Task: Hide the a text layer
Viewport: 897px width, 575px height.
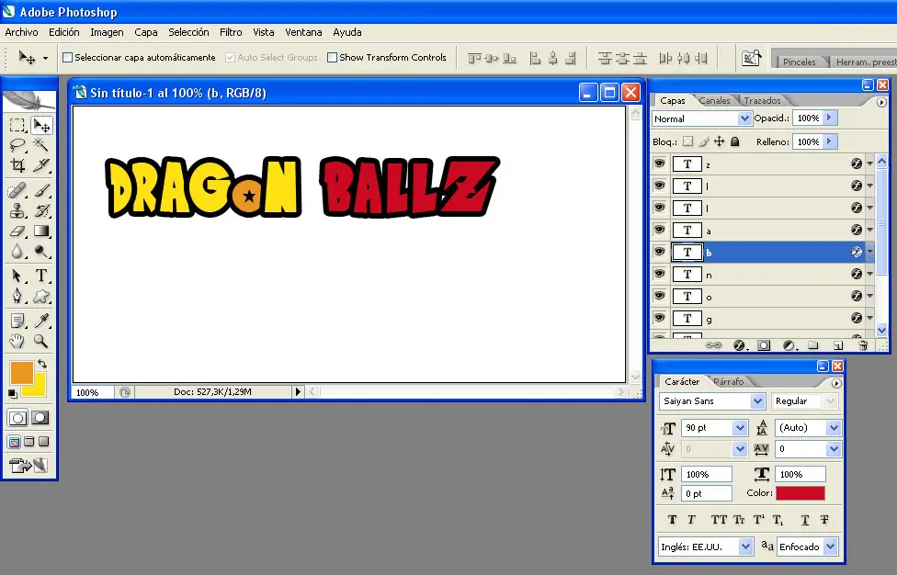Action: click(x=660, y=230)
